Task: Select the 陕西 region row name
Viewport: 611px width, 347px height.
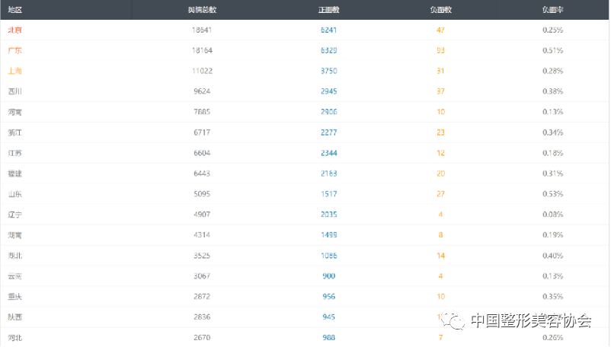Action: pyautogui.click(x=14, y=317)
